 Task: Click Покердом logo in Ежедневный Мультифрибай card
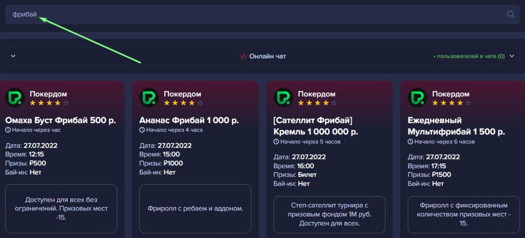click(417, 97)
